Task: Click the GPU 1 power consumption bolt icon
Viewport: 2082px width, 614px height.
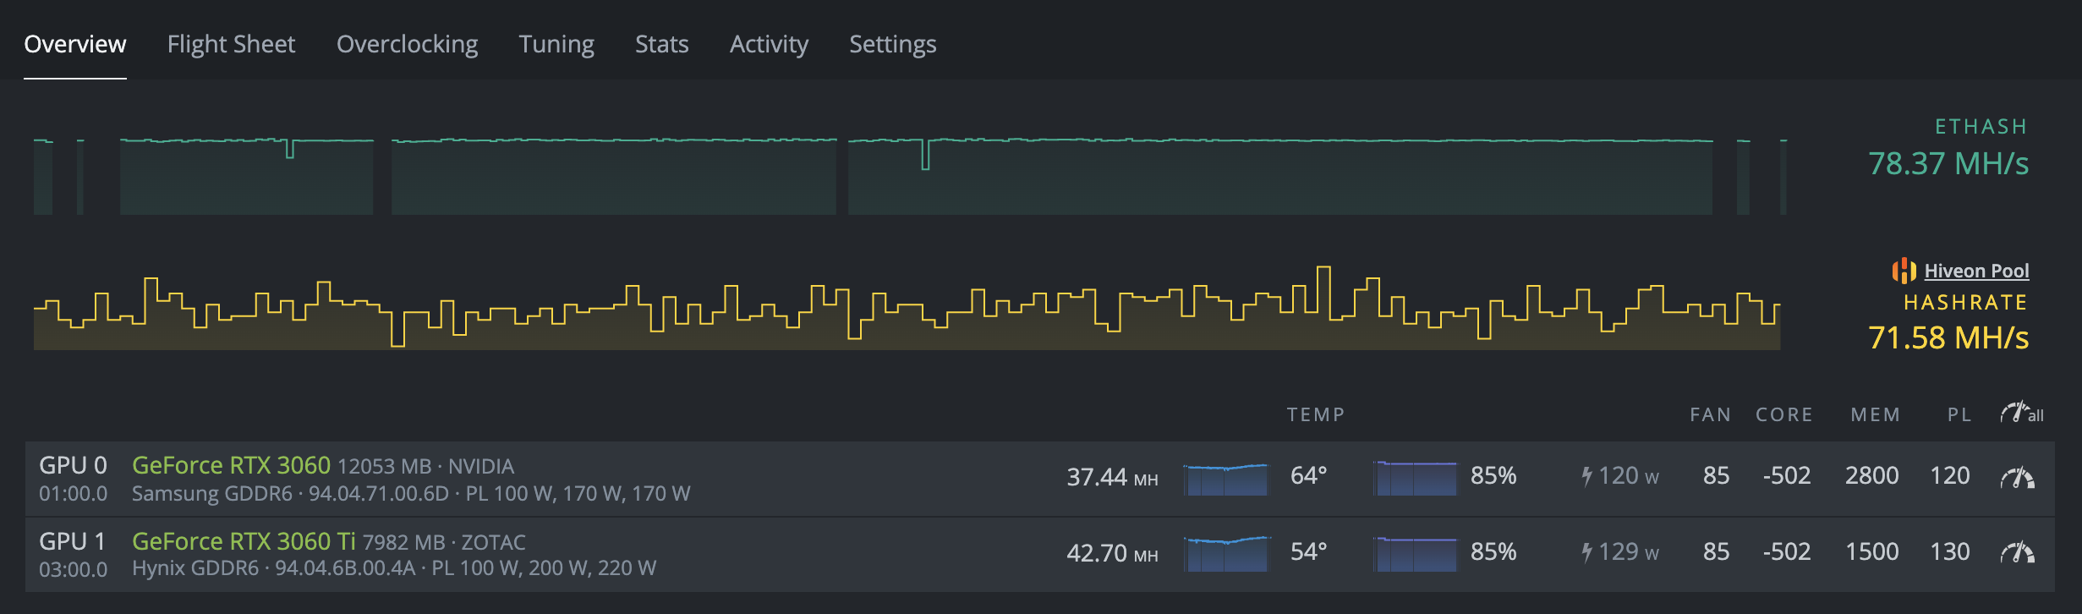Action: pyautogui.click(x=1586, y=553)
